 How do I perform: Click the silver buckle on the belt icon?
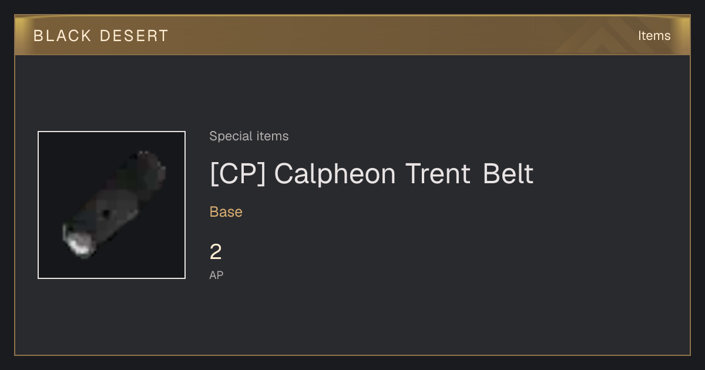point(78,243)
